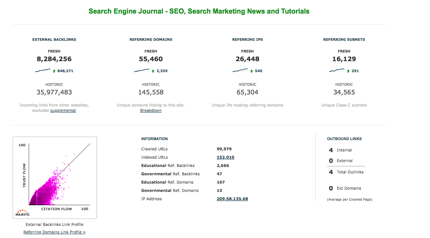Image resolution: width=430 pixels, height=238 pixels.
Task: Click the Governmental Ref. Domains label
Action: point(170,190)
